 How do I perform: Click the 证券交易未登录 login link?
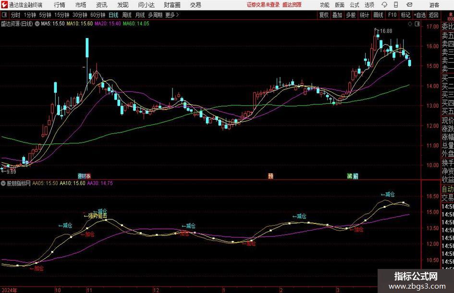tap(263, 5)
